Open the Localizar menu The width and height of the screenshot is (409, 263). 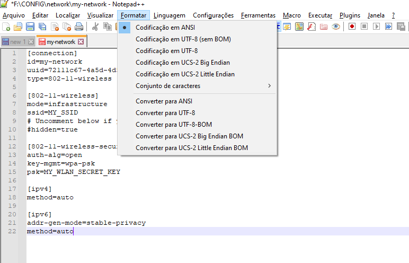click(68, 15)
